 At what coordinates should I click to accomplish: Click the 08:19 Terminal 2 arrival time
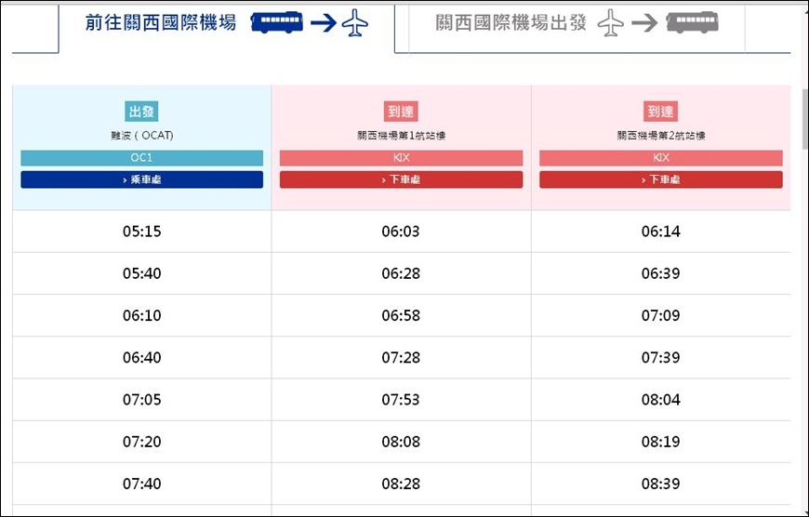(x=661, y=442)
